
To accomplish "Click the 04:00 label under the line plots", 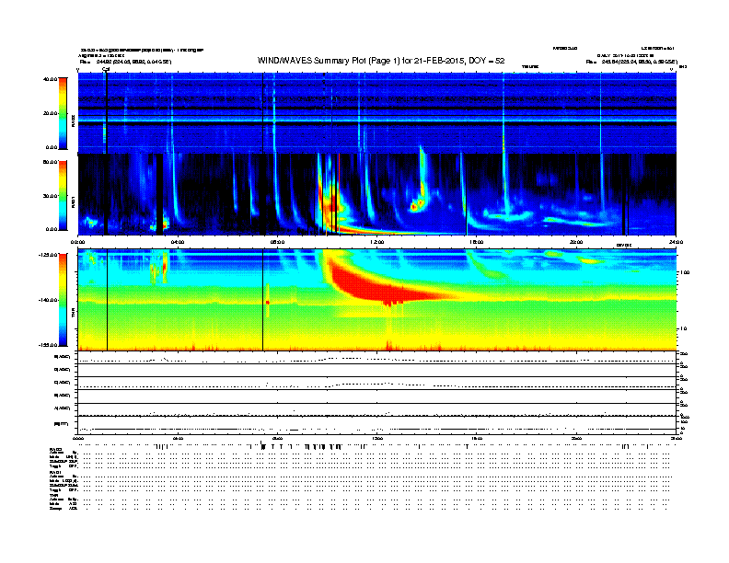I will pos(178,438).
